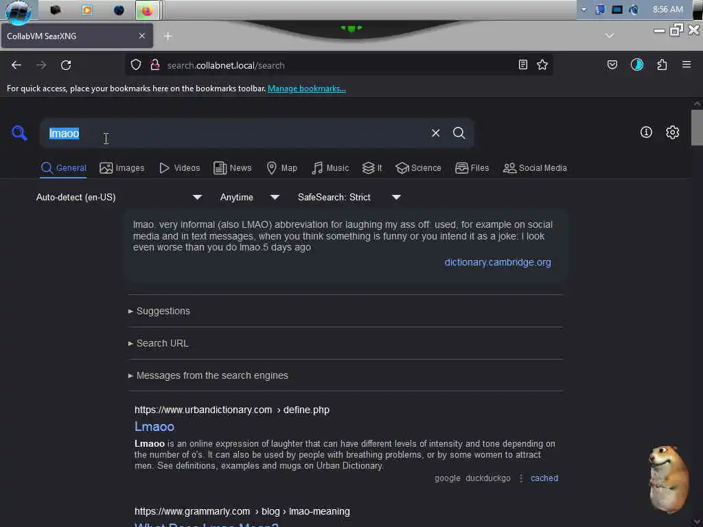Screen dimensions: 703x527
Task: Click the forward navigation arrow
Action: point(41,65)
